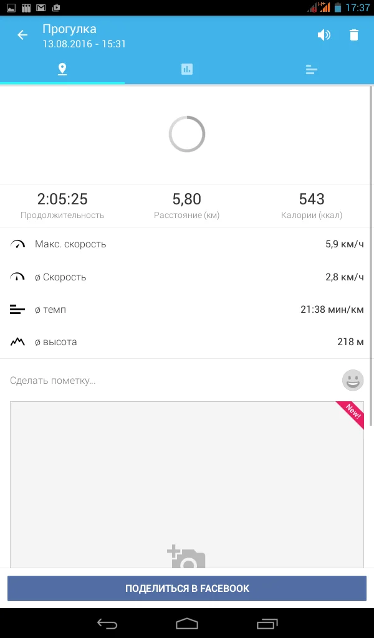Tap the smiley mood icon
Viewport: 374px width, 638px height.
(x=353, y=380)
